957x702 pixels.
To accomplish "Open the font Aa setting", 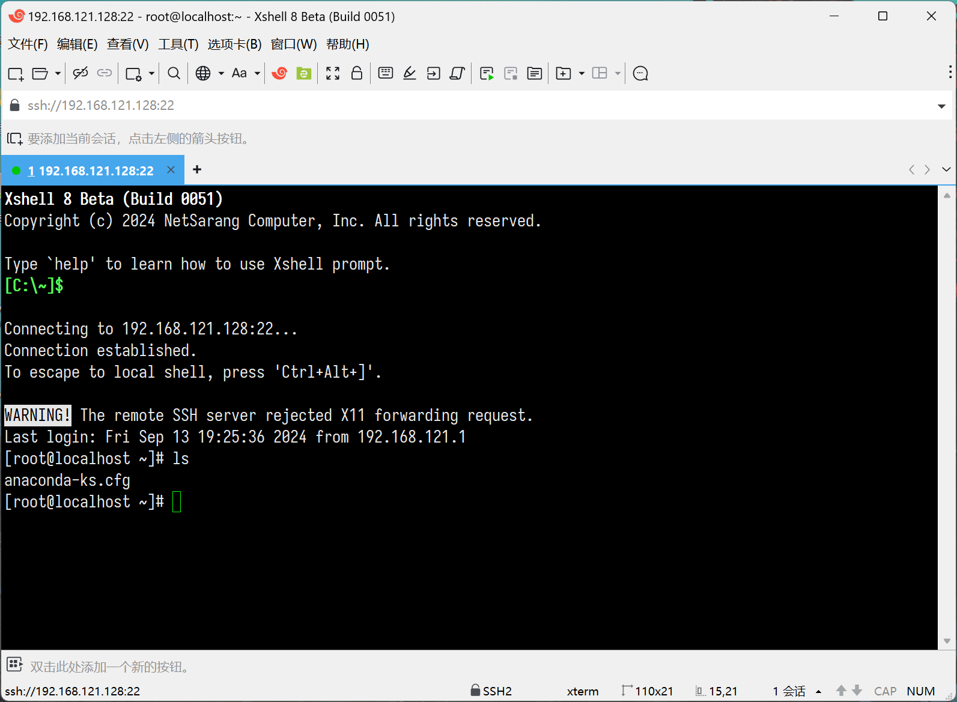I will (239, 73).
